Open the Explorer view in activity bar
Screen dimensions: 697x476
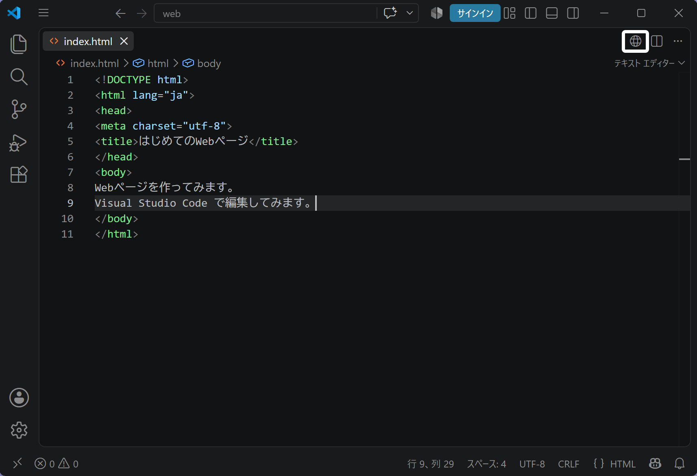click(x=19, y=44)
